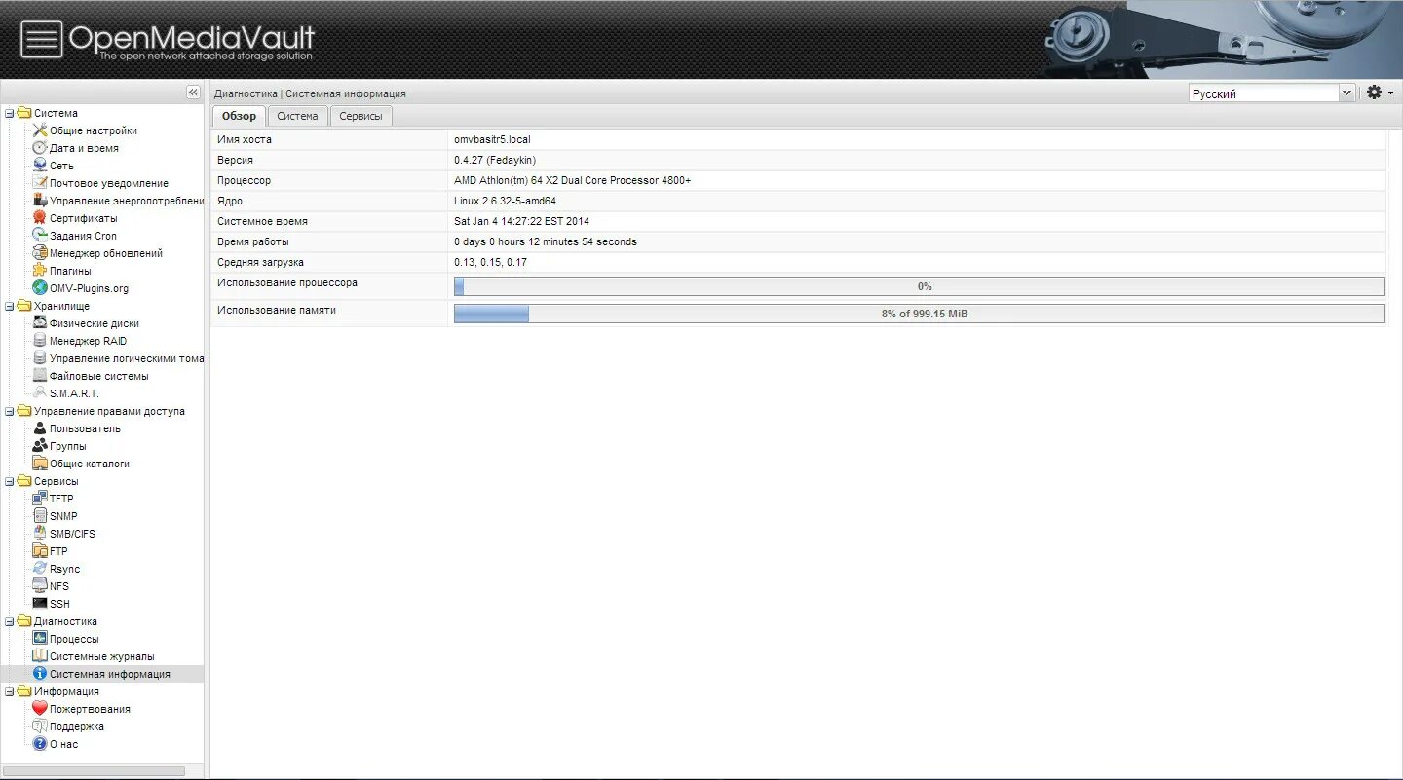Collapse the Хранилище tree node
Screen dimensions: 1403x780
[x=9, y=306]
